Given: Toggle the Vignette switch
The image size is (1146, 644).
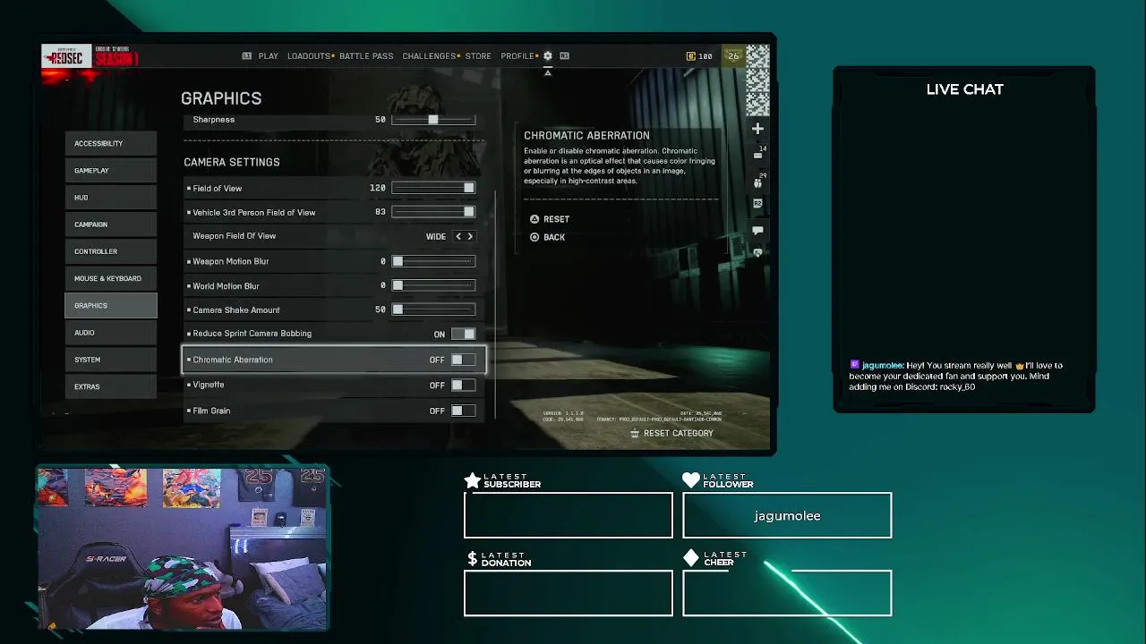Looking at the screenshot, I should coord(464,385).
